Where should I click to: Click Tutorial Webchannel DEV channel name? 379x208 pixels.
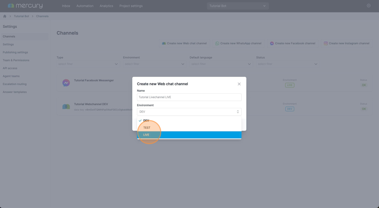(91, 104)
